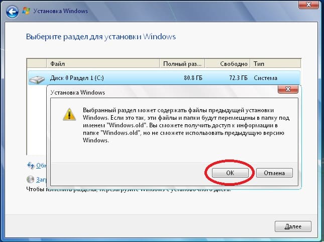Open the Загрузить драйвер link
Viewport: 324px width, 242px height.
40,179
